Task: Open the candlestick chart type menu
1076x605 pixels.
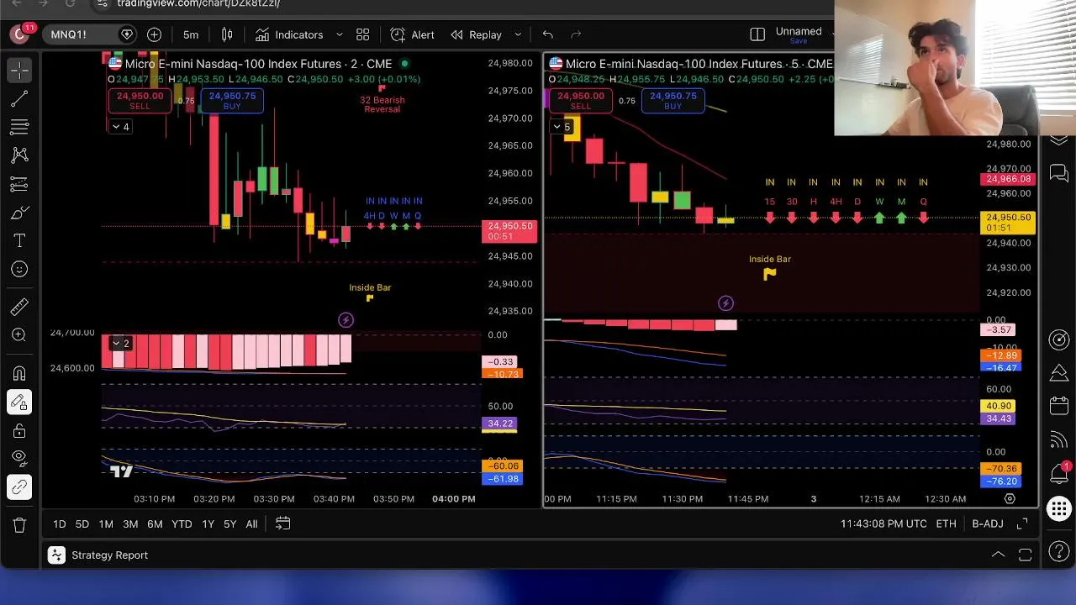Action: pos(227,34)
